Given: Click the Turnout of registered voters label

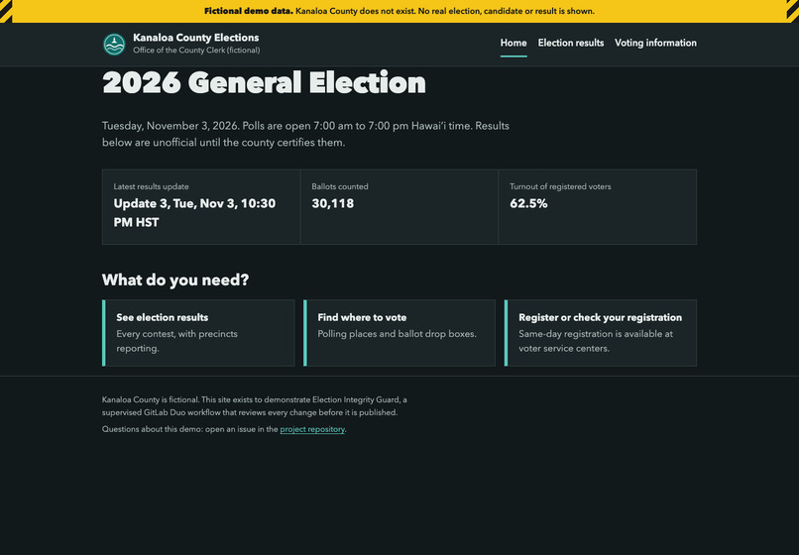Looking at the screenshot, I should tap(560, 186).
